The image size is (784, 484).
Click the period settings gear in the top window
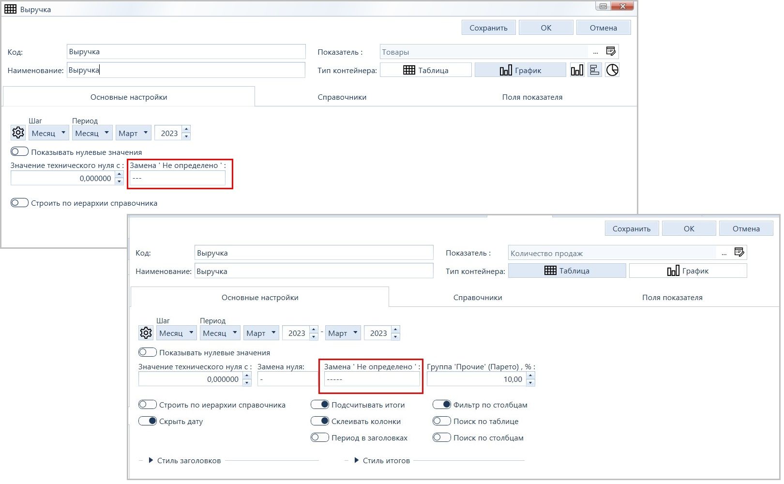[18, 132]
